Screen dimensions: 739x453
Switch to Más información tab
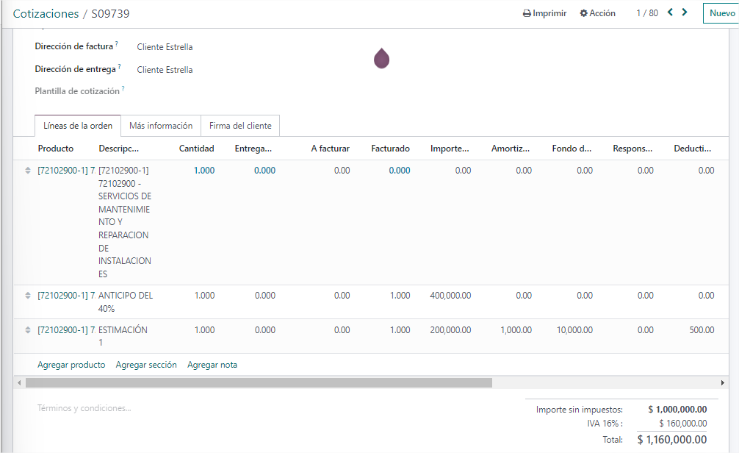point(161,126)
